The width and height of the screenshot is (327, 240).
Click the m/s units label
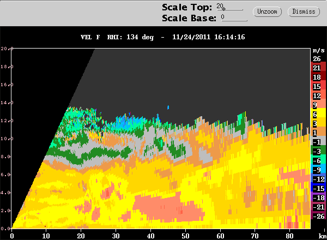(x=318, y=50)
